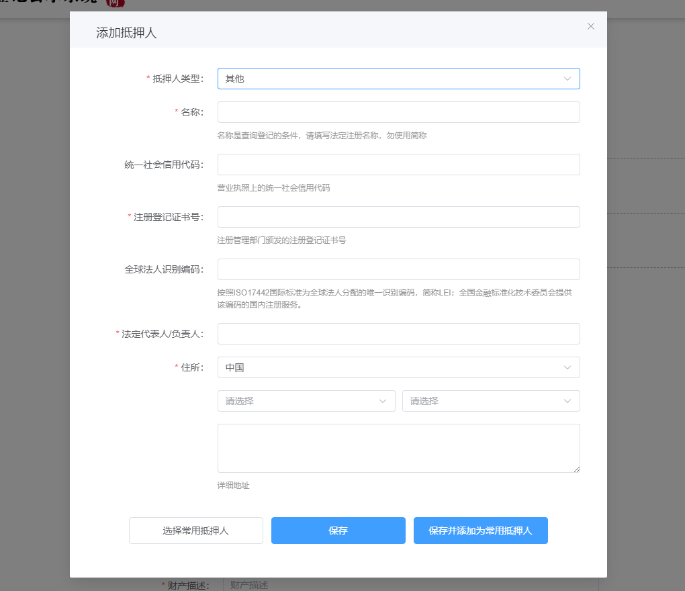Click the 财产描述 field behind the dialog
Screen dimensions: 685x591
click(x=410, y=585)
